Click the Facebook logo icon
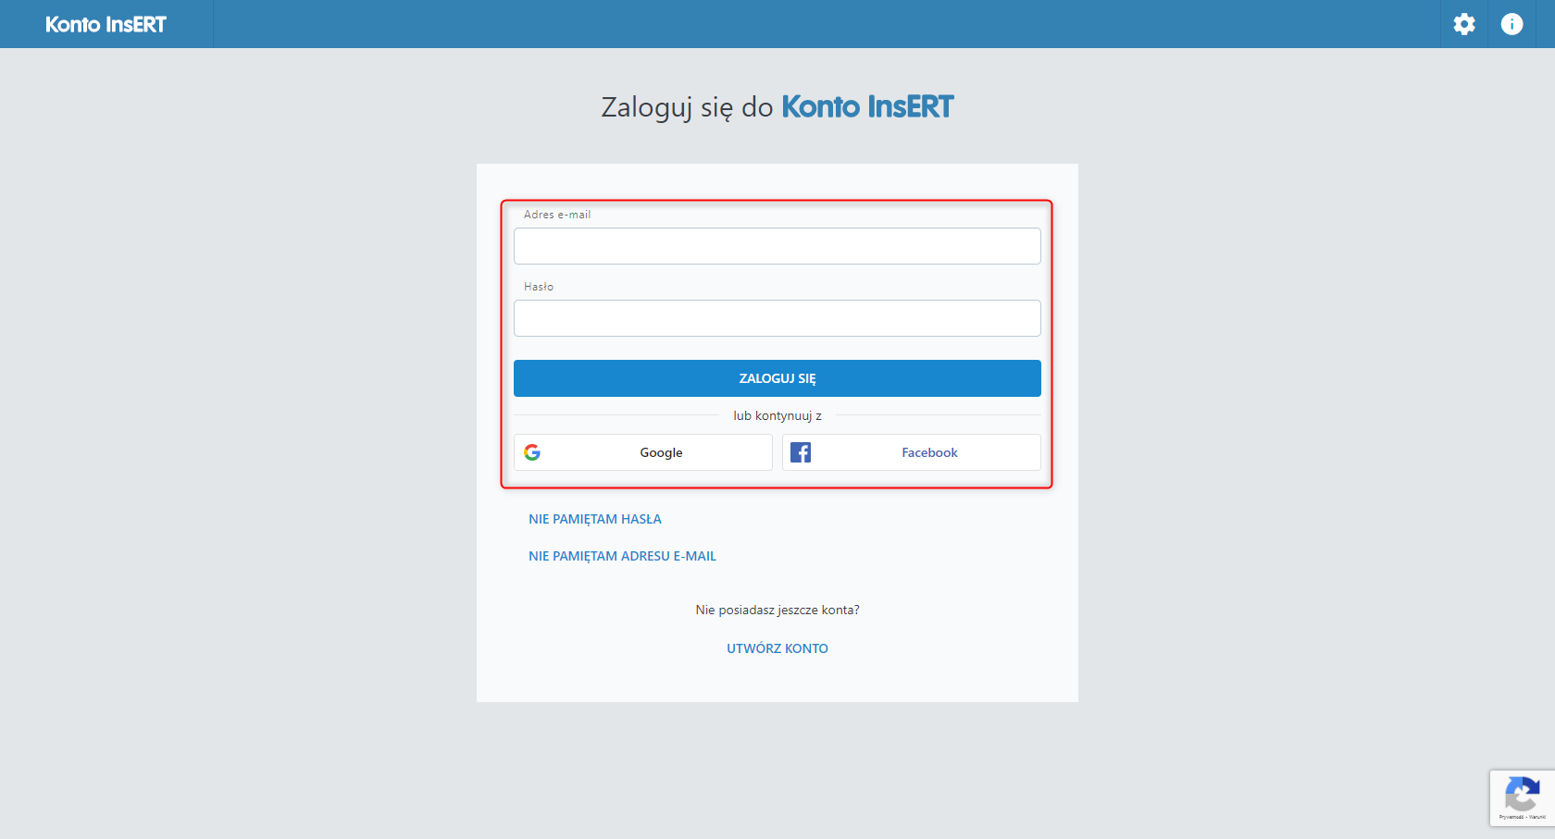This screenshot has width=1555, height=839. 801,452
